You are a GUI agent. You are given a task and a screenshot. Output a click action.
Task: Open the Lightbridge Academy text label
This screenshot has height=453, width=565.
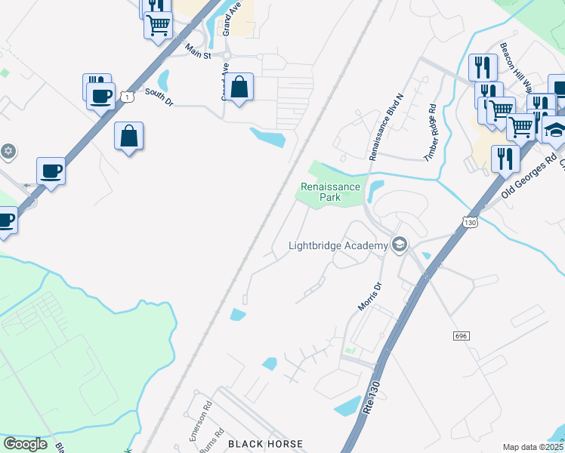(338, 245)
